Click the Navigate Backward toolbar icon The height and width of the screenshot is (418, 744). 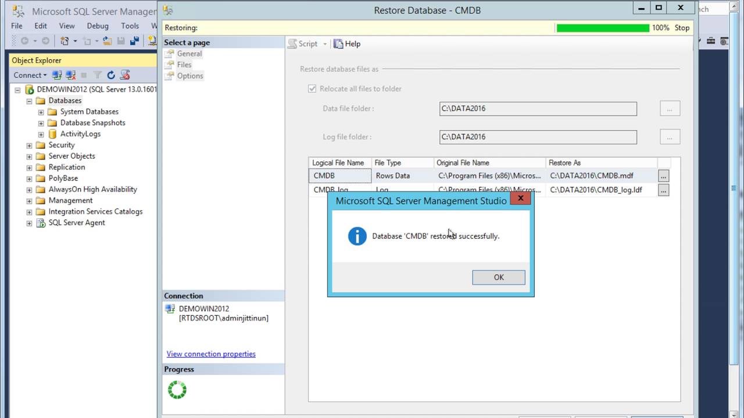click(x=24, y=41)
